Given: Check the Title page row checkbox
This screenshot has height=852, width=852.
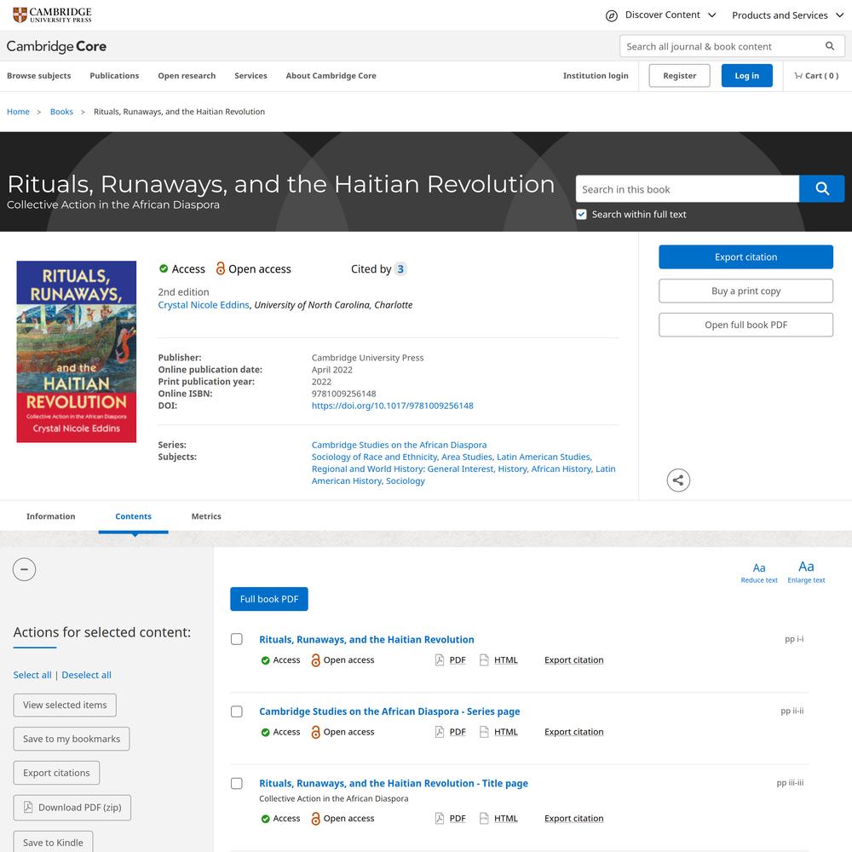Looking at the screenshot, I should (237, 783).
